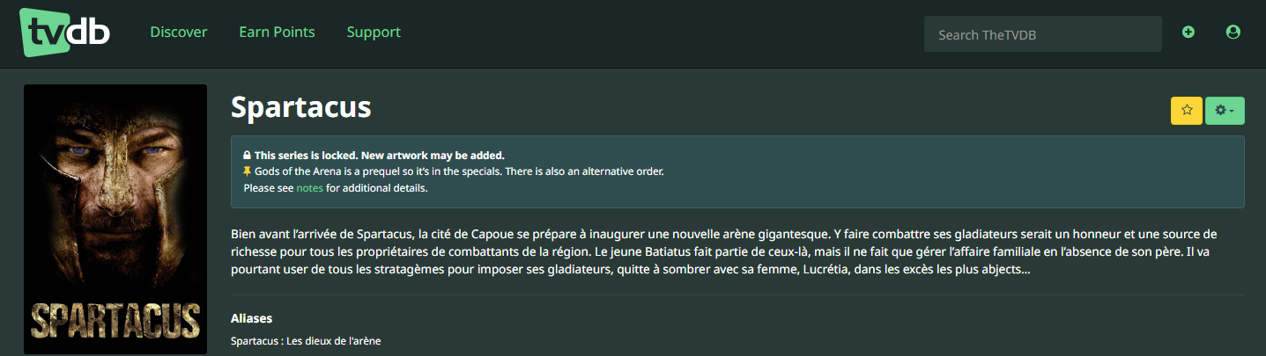Open the Discover menu

pos(178,33)
